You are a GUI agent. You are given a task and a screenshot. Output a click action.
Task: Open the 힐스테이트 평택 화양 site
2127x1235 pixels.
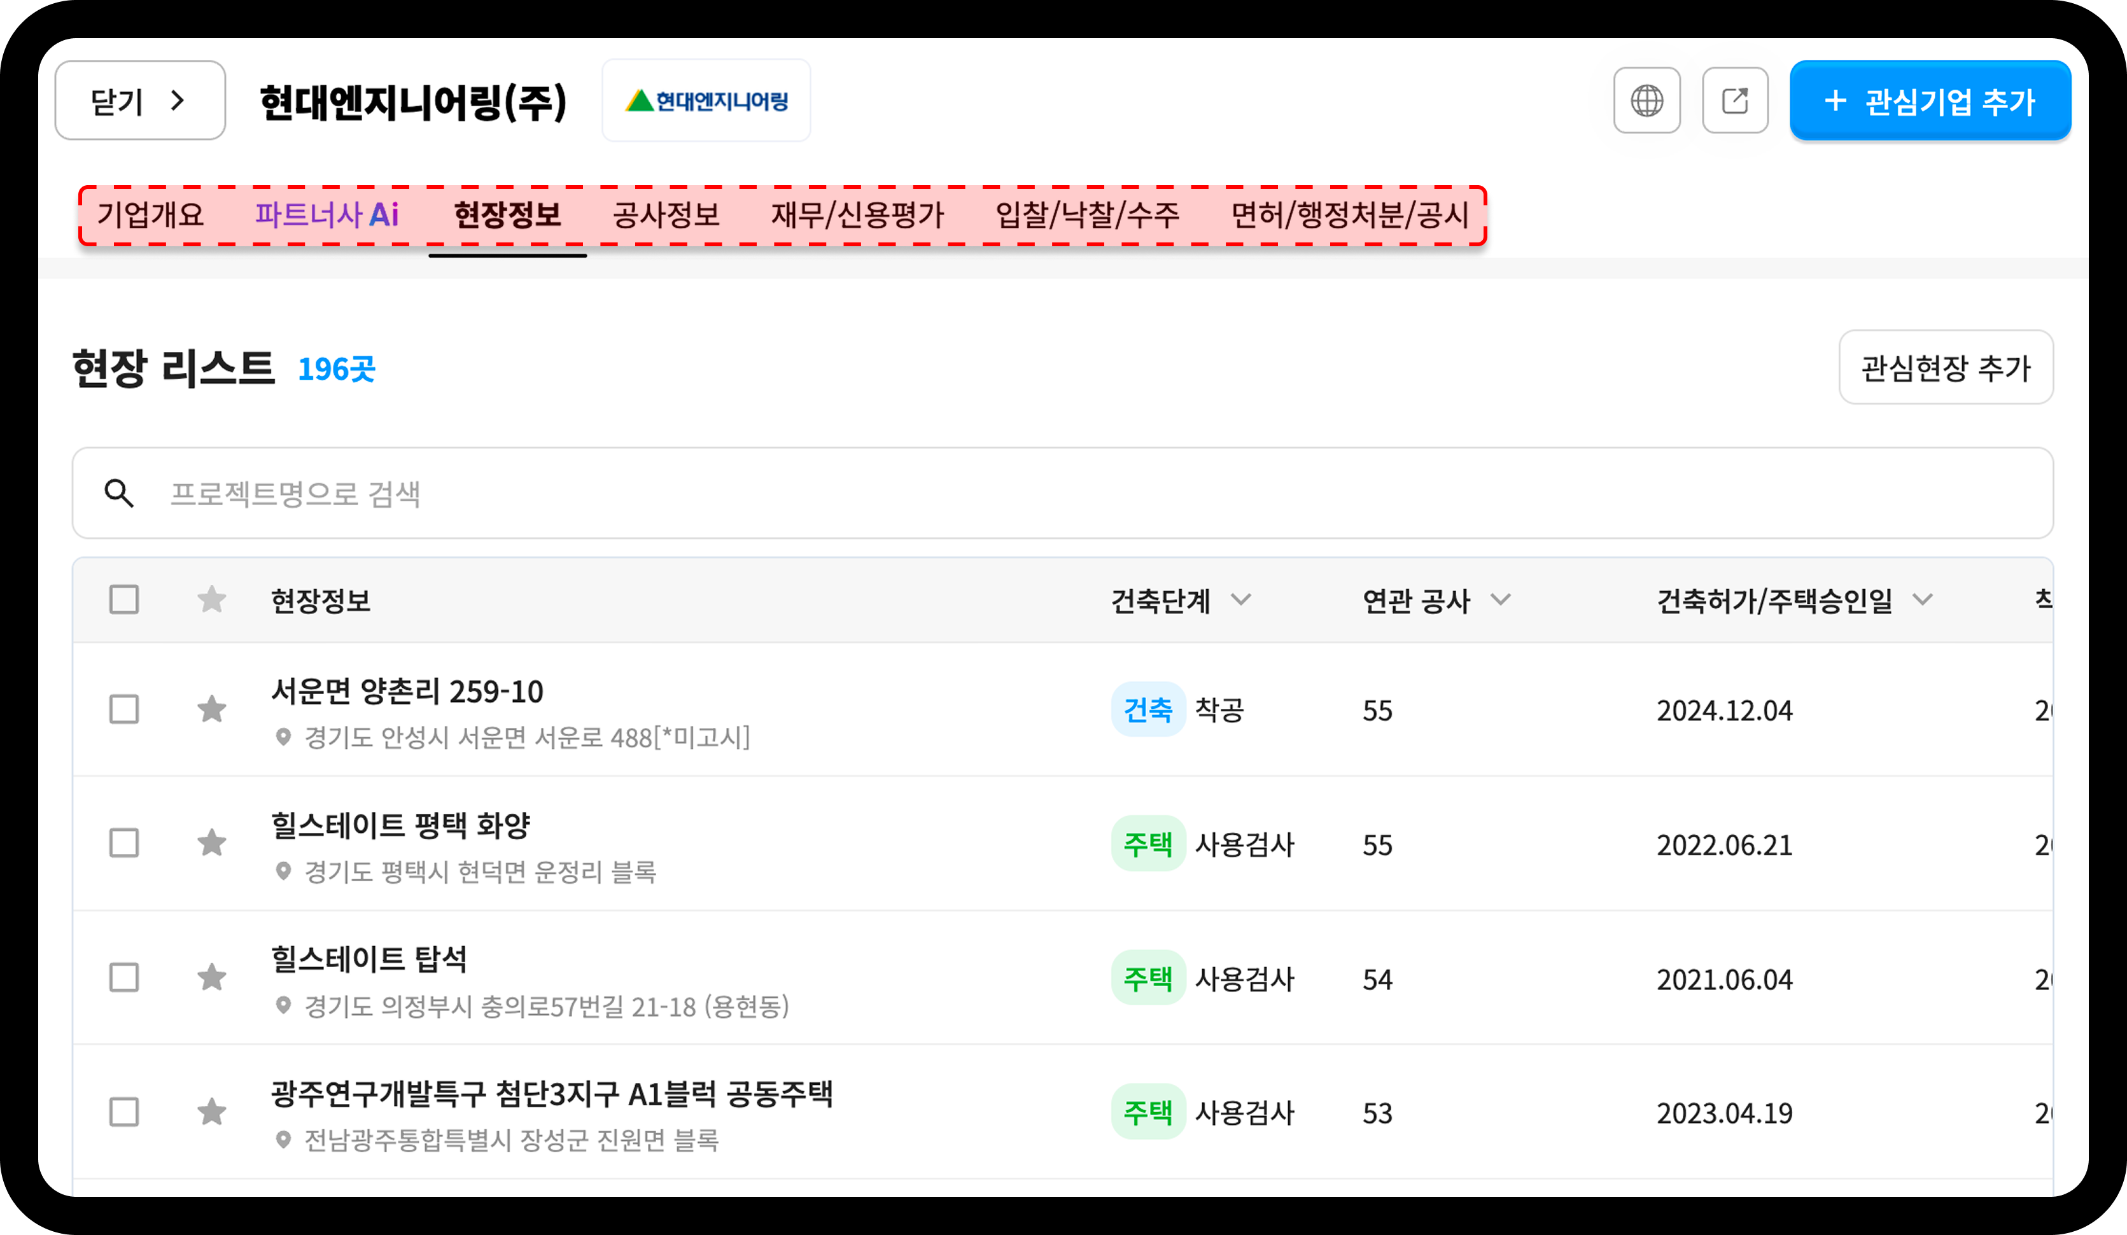point(400,826)
